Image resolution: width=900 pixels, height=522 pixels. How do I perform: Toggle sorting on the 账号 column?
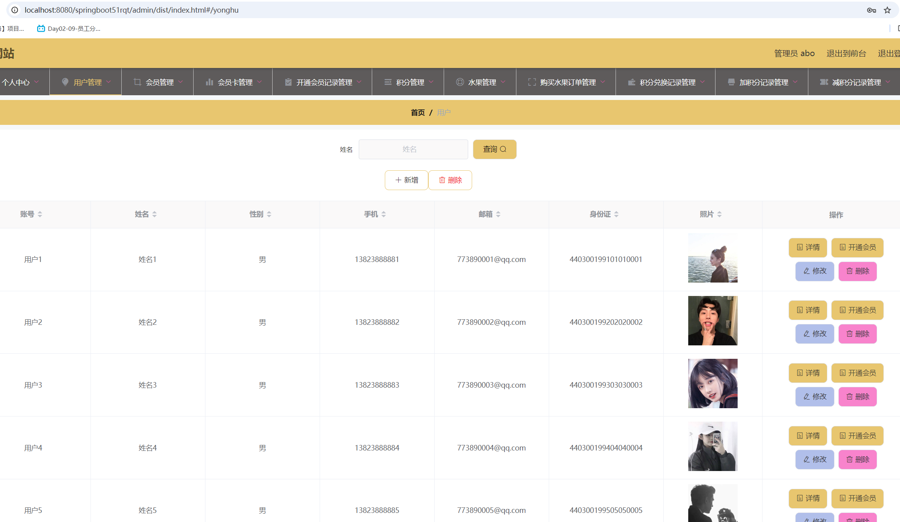click(x=40, y=214)
